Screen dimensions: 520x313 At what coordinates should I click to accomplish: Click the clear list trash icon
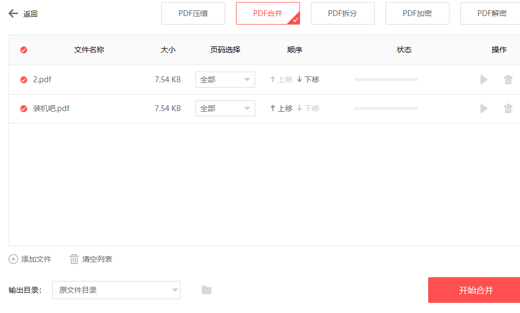click(74, 259)
